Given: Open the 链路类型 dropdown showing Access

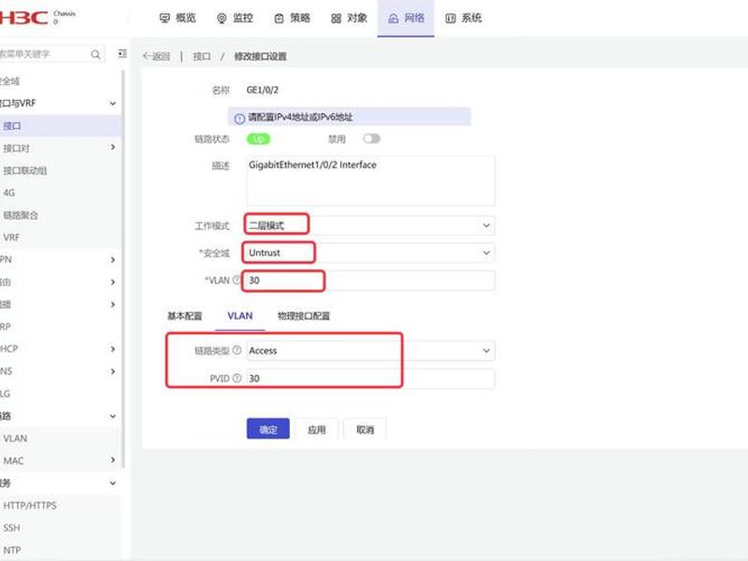Looking at the screenshot, I should tap(370, 351).
